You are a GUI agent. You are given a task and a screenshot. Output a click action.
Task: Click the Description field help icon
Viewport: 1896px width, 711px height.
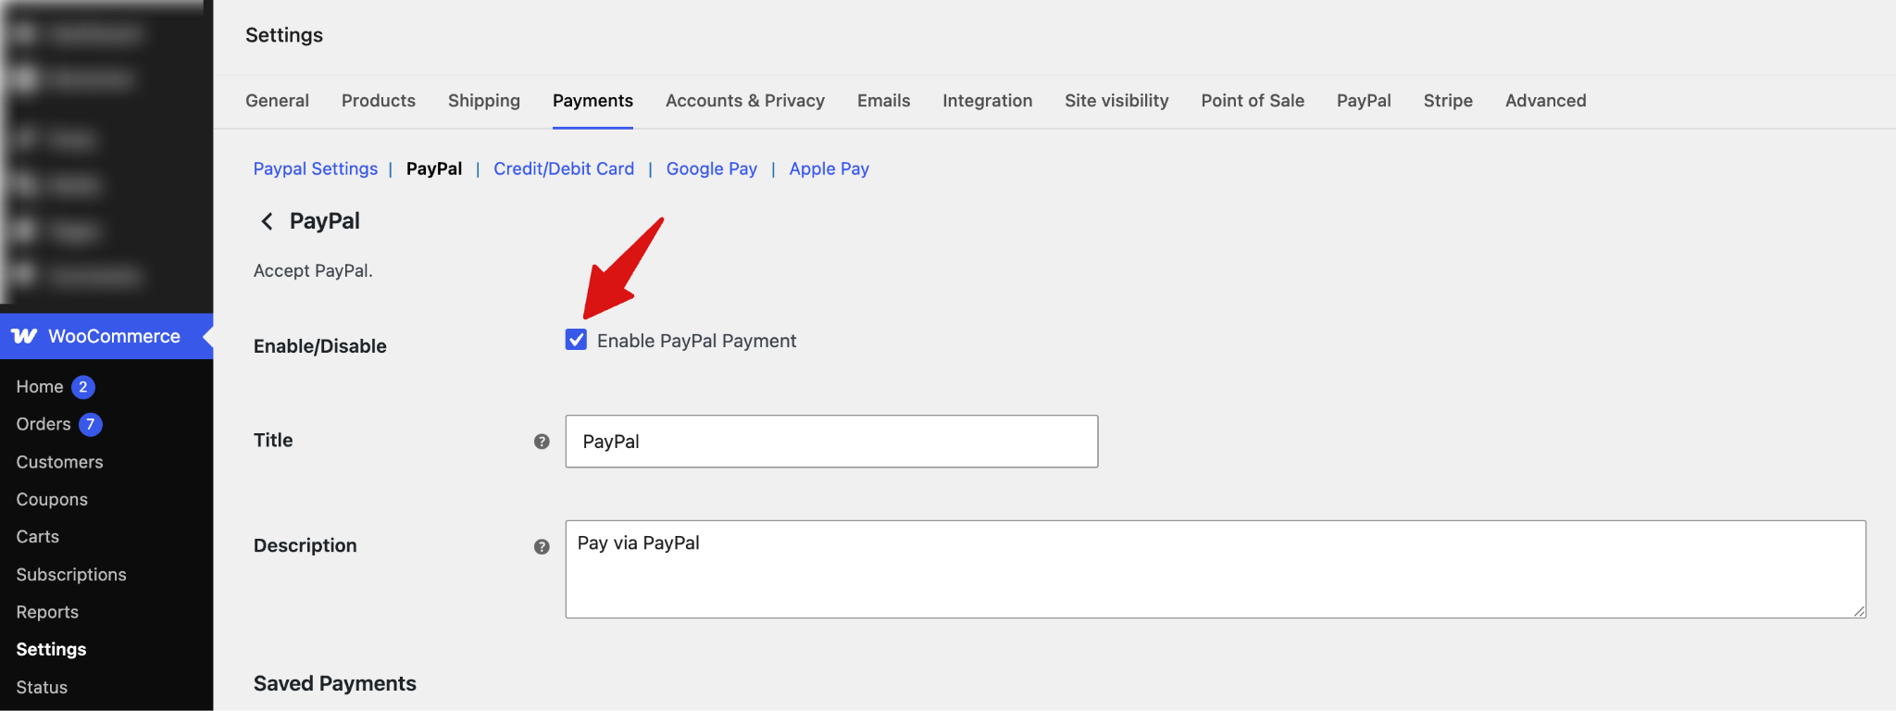click(542, 547)
